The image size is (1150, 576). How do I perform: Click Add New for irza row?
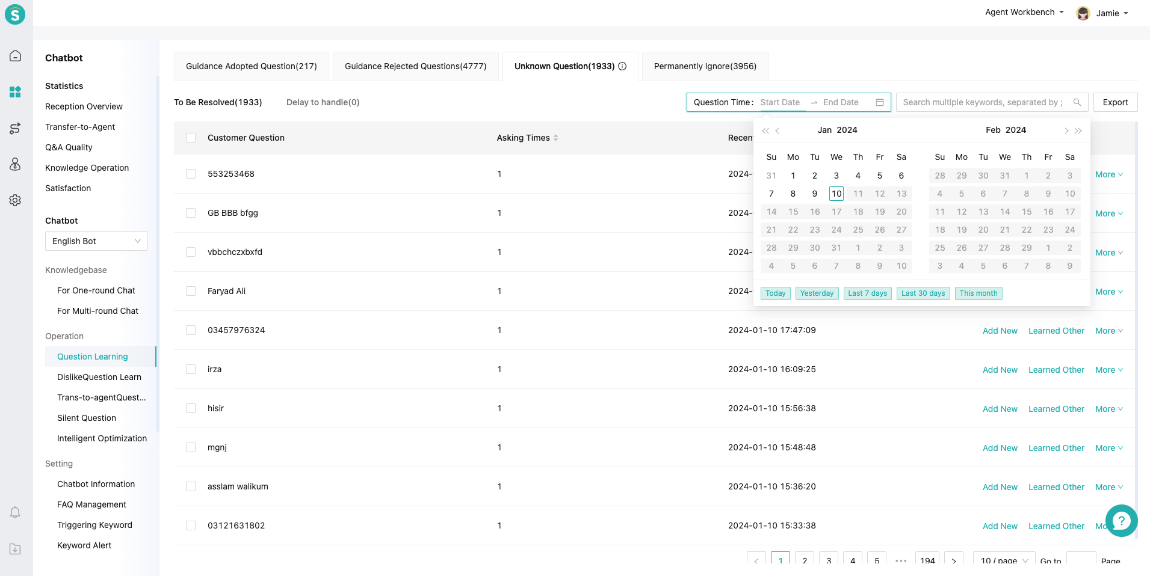[1000, 370]
